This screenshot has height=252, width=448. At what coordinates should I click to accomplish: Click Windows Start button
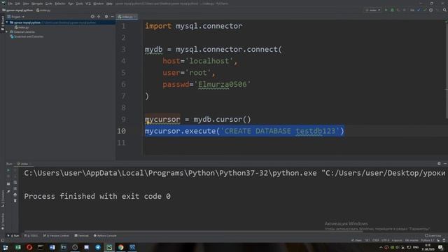(x=6, y=247)
